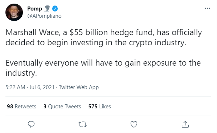Viewport: 217px width, 133px height.
Task: Click the Jul 6, 2021 date
Action: pos(42,87)
